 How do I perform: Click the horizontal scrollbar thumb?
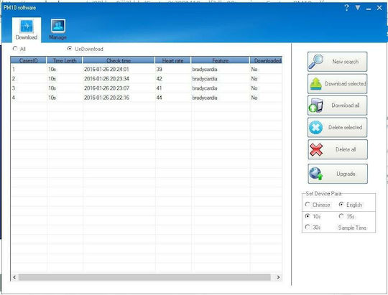point(144,277)
